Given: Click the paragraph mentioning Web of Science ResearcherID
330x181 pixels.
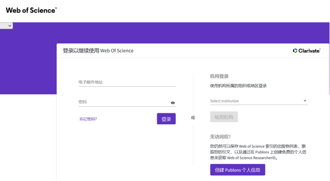Looking at the screenshot, I should [258, 152].
